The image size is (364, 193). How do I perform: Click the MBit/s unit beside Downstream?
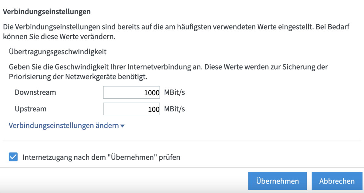click(174, 92)
